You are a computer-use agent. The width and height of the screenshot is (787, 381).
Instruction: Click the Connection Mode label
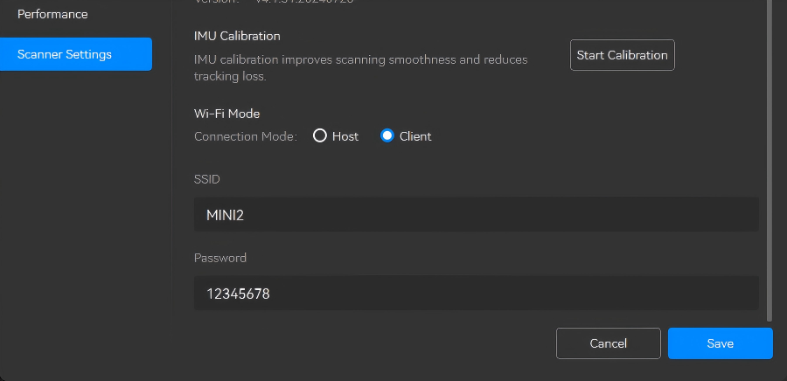click(246, 136)
